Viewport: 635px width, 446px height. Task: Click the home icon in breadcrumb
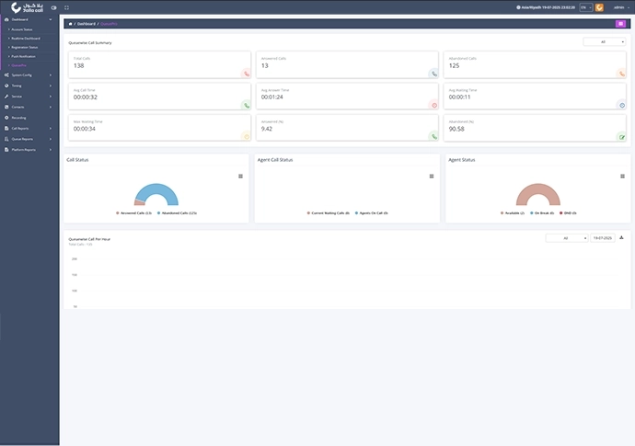point(70,23)
